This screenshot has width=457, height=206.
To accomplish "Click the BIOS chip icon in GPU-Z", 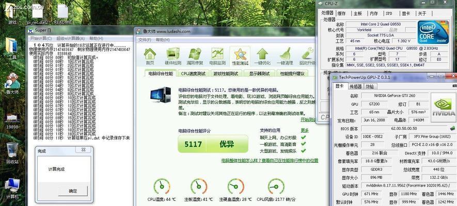I will click(x=452, y=128).
